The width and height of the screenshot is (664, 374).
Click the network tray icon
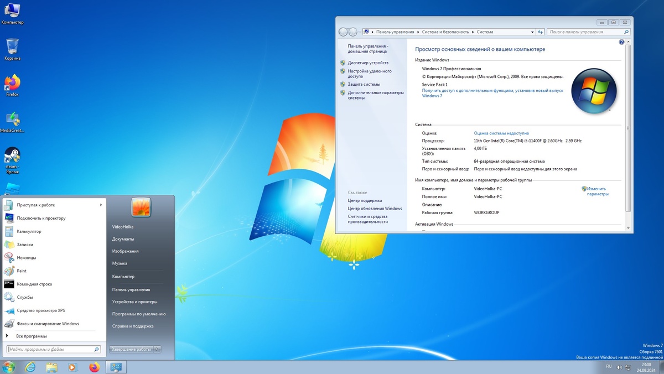click(627, 367)
